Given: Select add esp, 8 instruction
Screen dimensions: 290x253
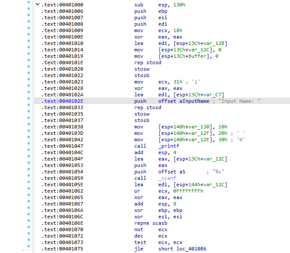Looking at the screenshot, I should click(x=155, y=204).
